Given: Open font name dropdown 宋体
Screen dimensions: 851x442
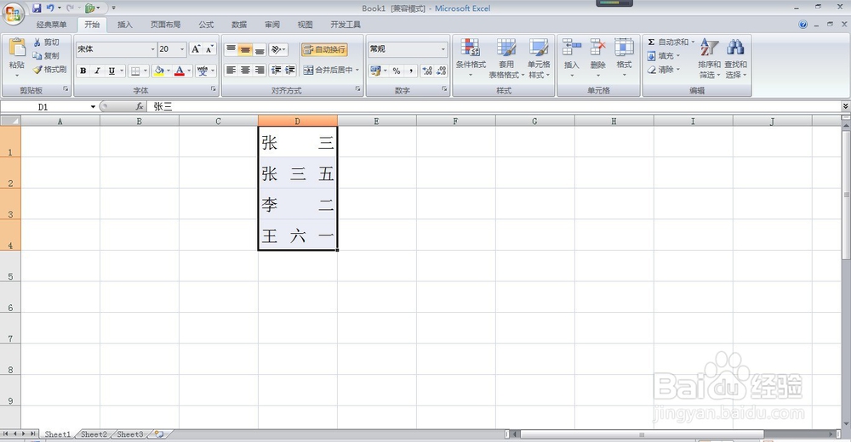Looking at the screenshot, I should click(x=152, y=49).
